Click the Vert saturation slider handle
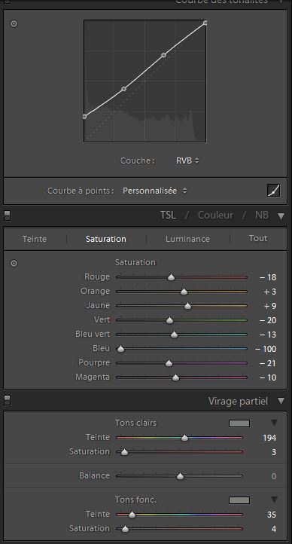The height and width of the screenshot is (544, 292). [170, 320]
